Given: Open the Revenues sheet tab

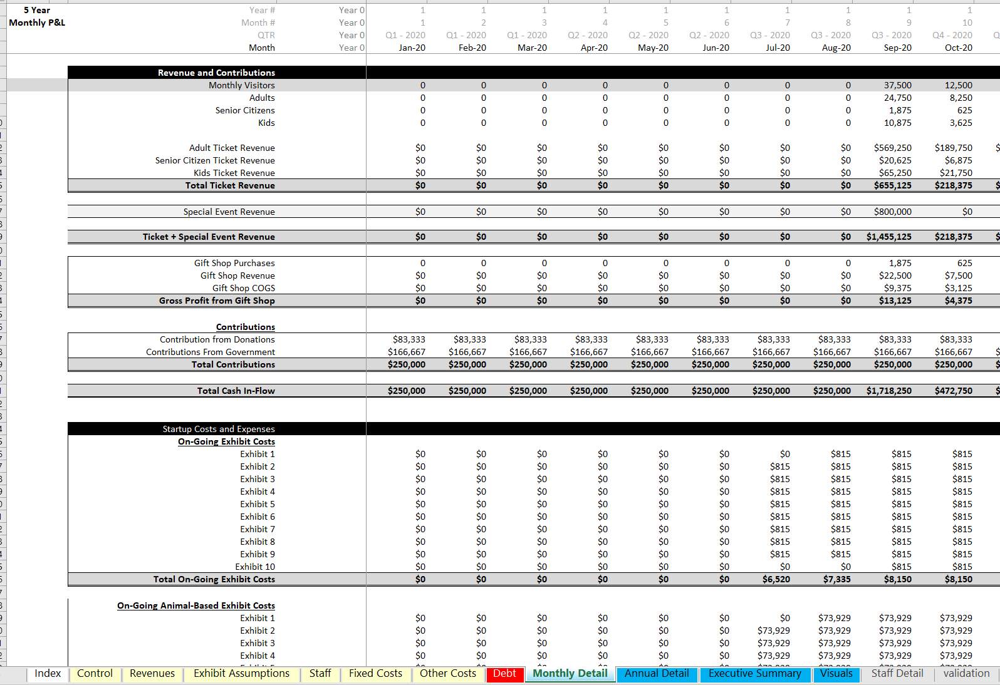Looking at the screenshot, I should (x=152, y=674).
